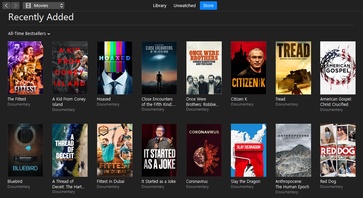This screenshot has height=198, width=363.
Task: Select the 'Red Dog' title link
Action: point(328,182)
